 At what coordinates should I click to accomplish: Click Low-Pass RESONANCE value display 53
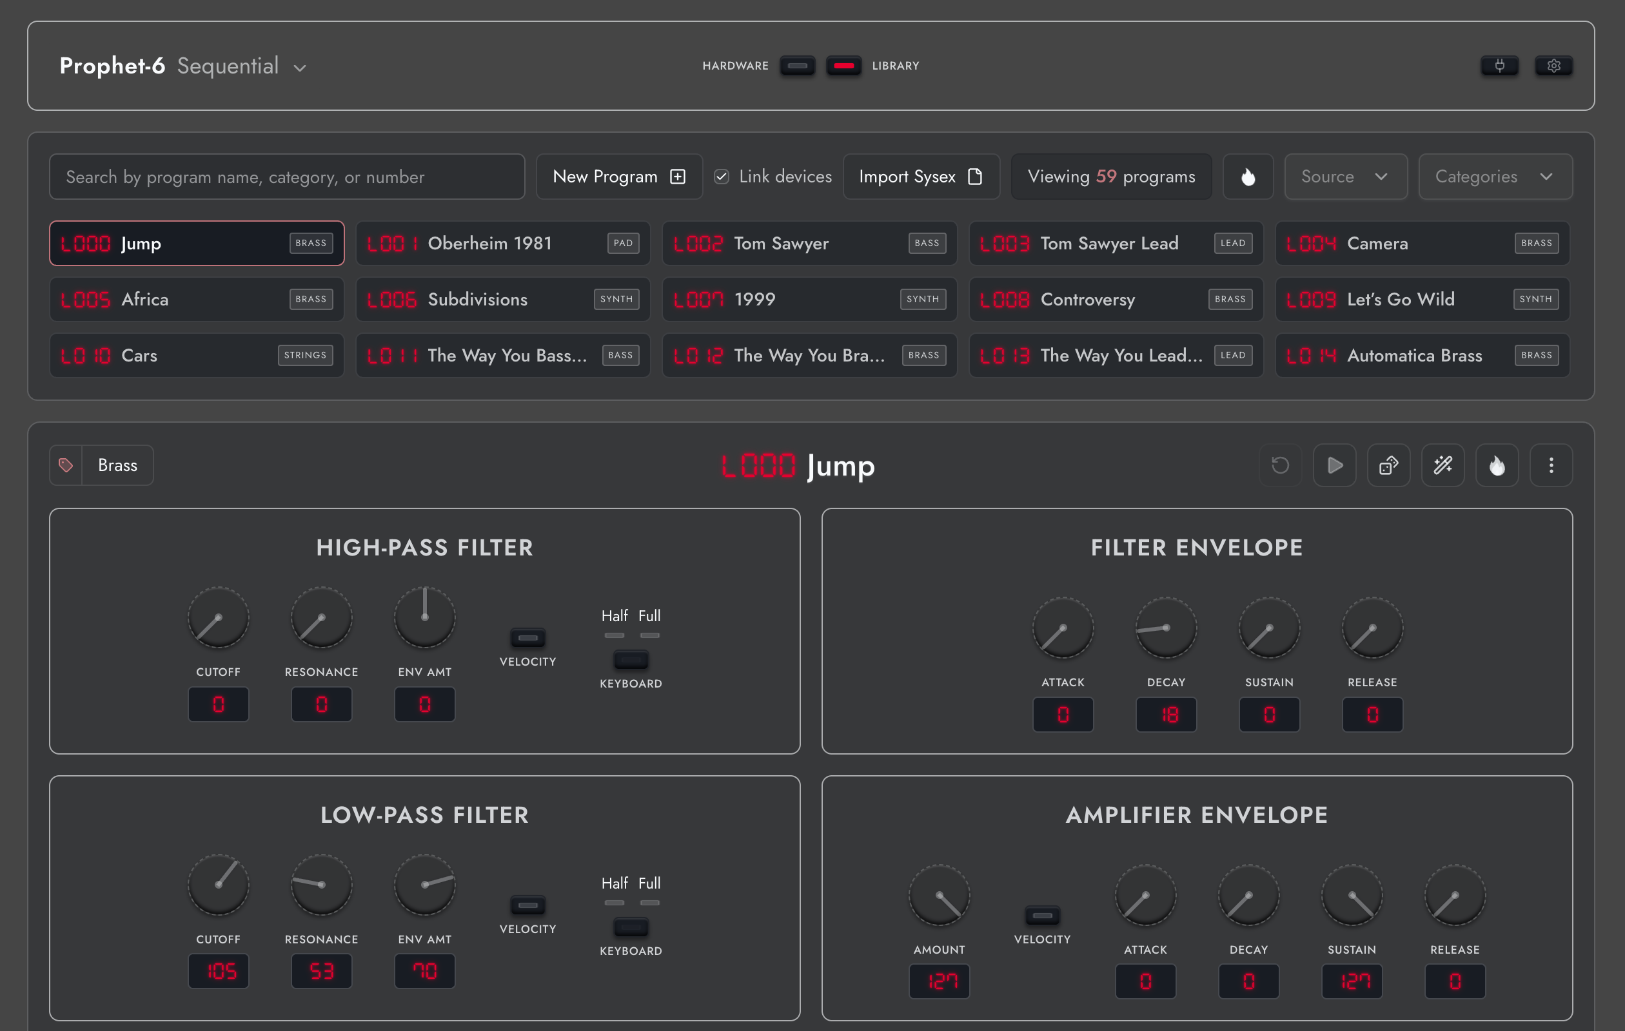click(x=321, y=971)
